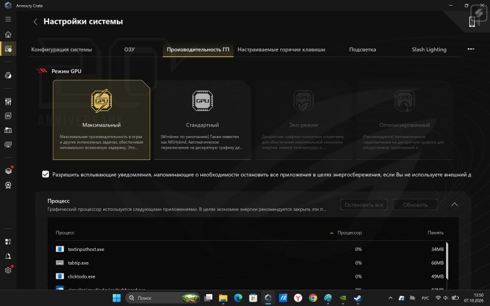Open the Featured layers icon with red dot
Image resolution: width=490 pixels, height=306 pixels.
pyautogui.click(x=8, y=171)
